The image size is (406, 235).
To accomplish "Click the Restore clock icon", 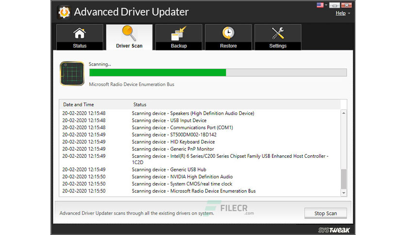I will pyautogui.click(x=228, y=33).
